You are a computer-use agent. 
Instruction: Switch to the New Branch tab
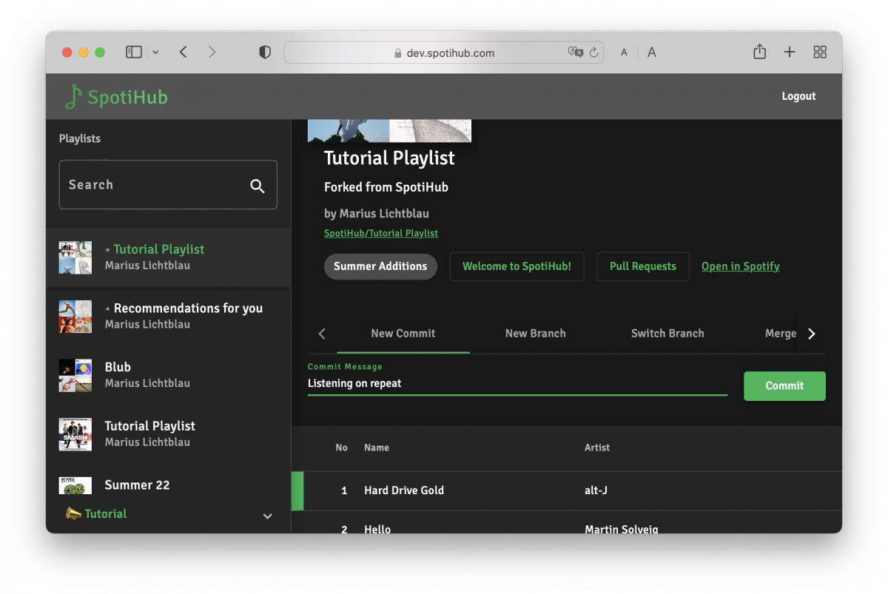click(536, 334)
